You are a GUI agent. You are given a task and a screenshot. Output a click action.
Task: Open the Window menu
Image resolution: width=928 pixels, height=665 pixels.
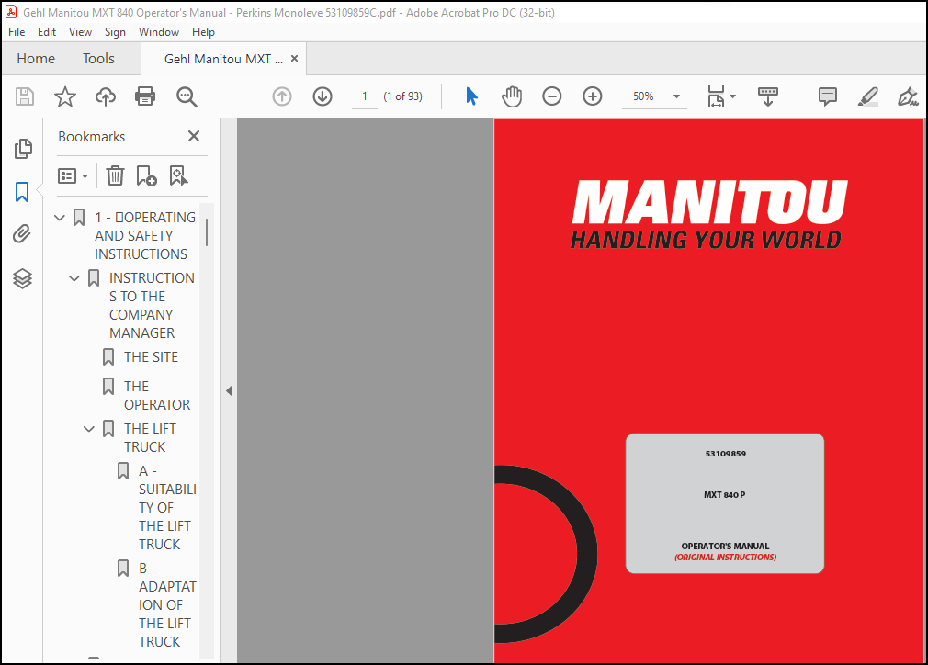click(159, 32)
